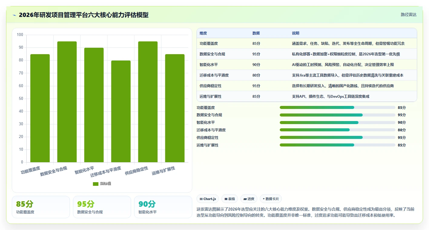Click the 供应商稳定性 95分 progress bar
Screen dimensions: 429x230
click(x=338, y=137)
